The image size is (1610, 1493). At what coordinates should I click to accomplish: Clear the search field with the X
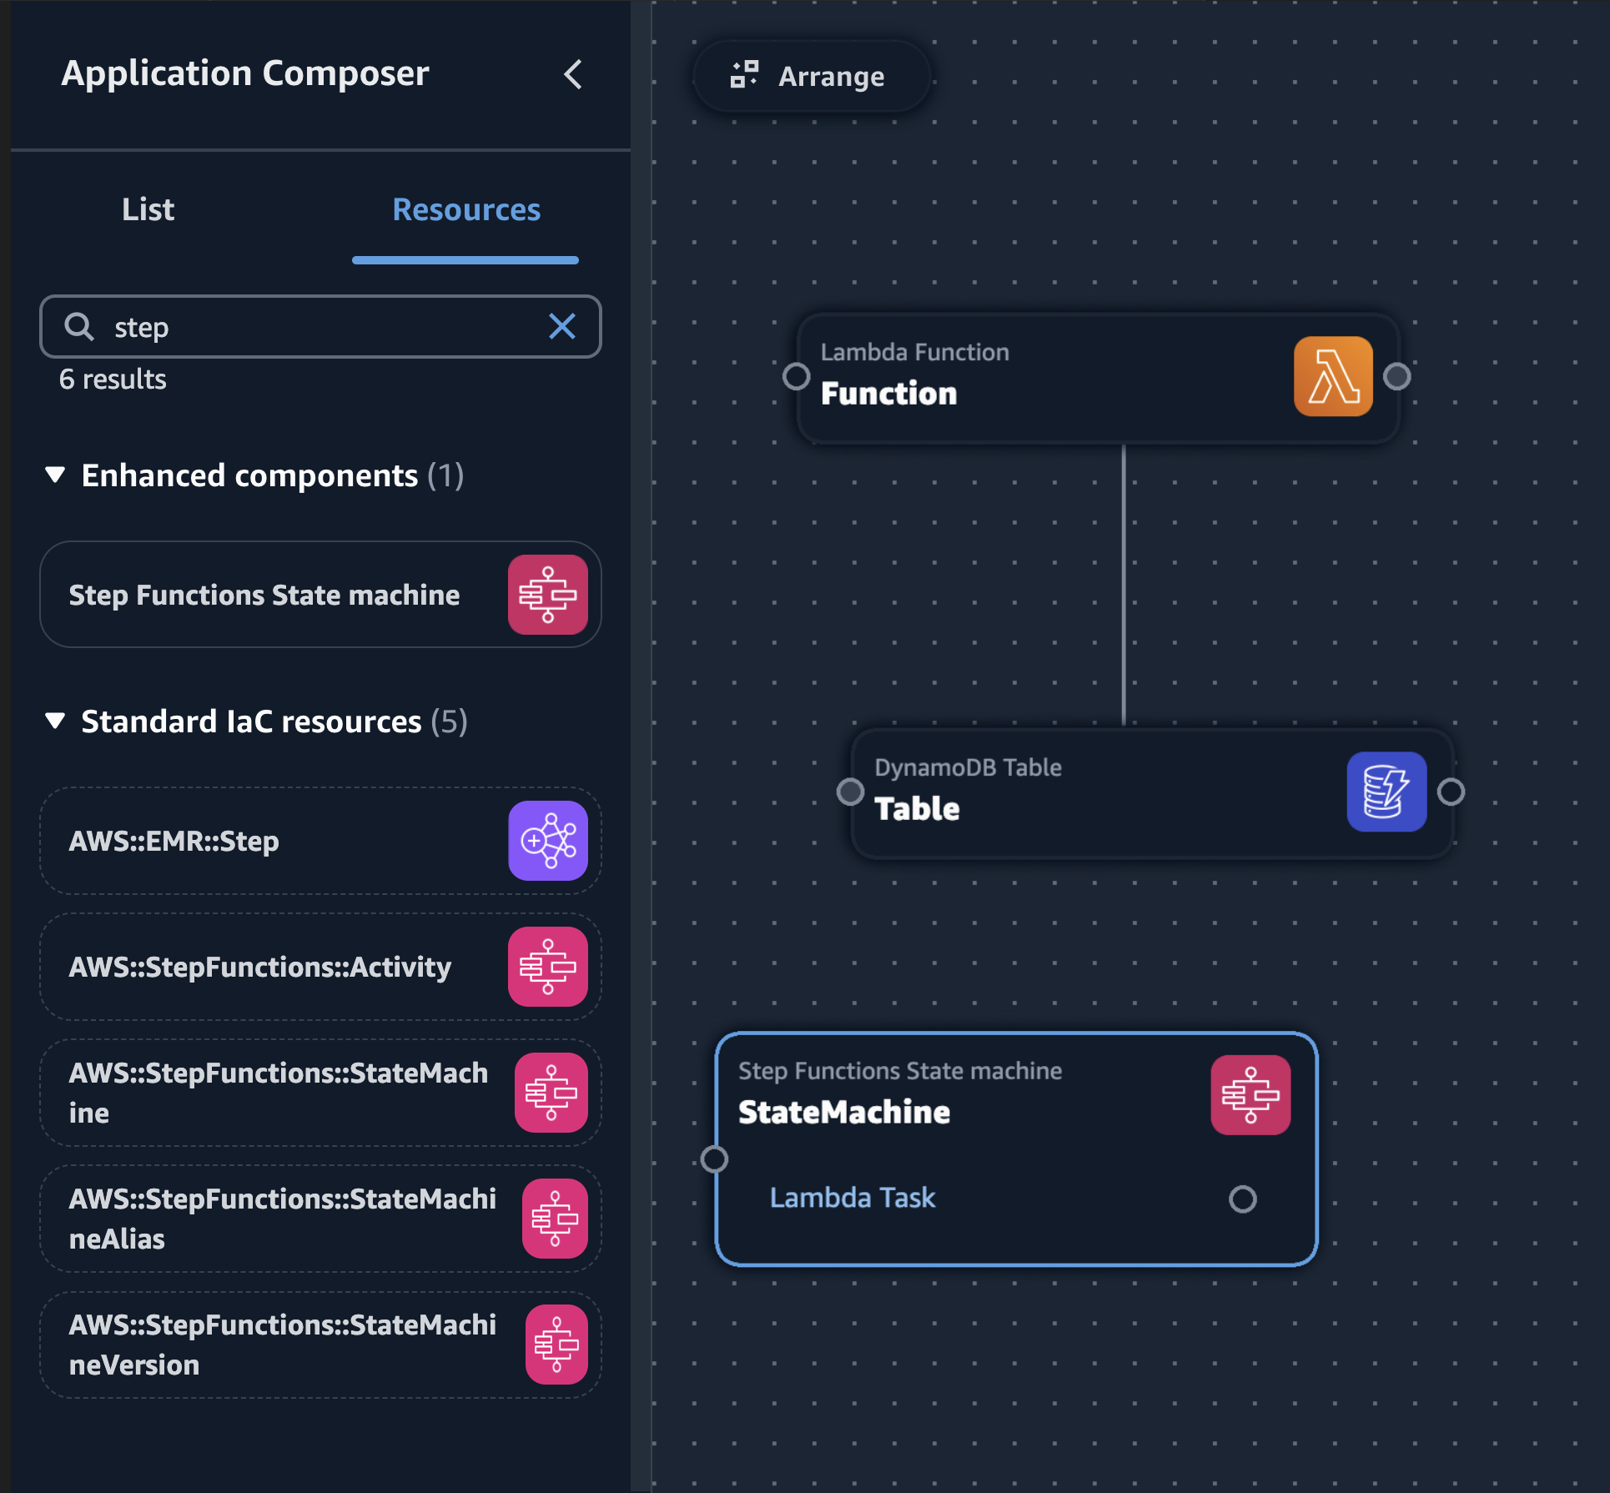tap(562, 327)
